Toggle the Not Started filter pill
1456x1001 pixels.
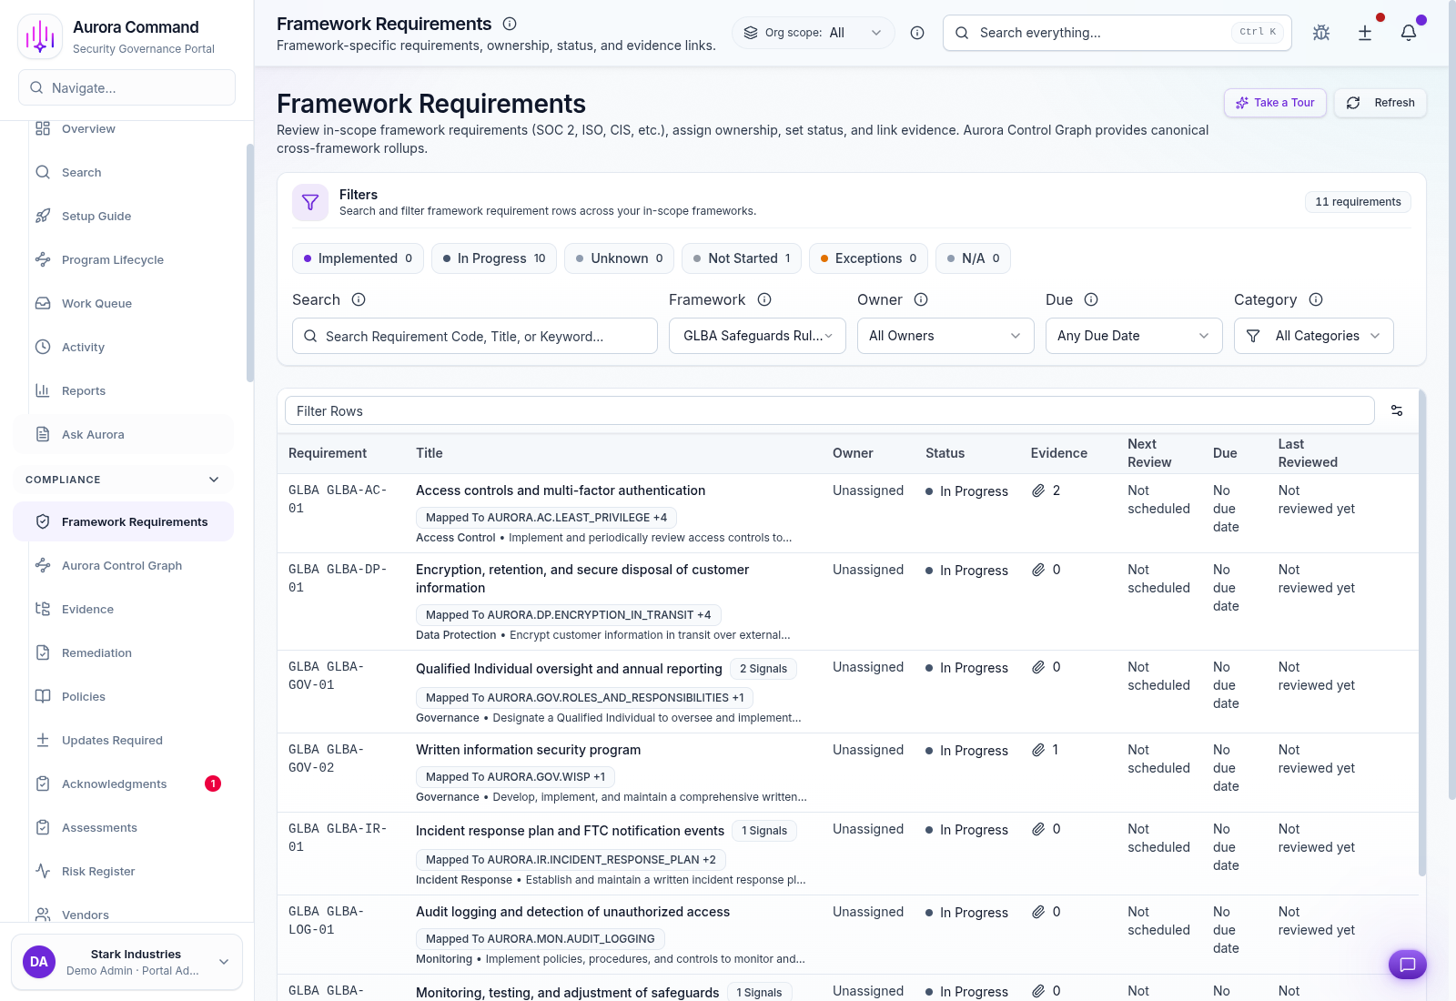tap(741, 258)
